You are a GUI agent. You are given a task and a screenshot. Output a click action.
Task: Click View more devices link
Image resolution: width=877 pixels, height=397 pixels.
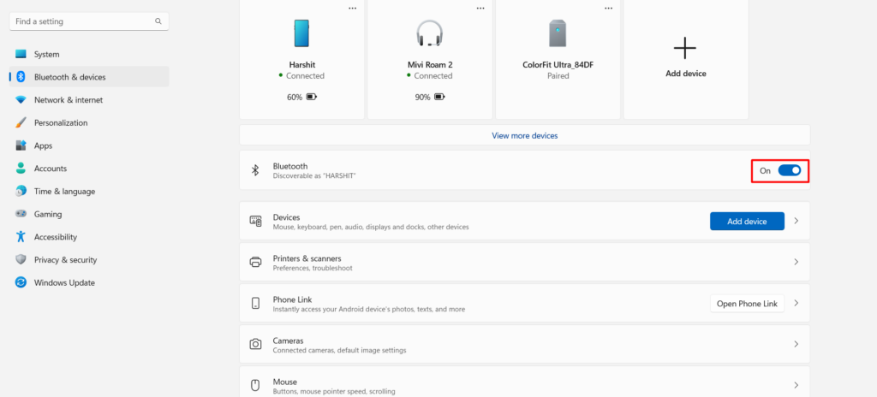524,135
